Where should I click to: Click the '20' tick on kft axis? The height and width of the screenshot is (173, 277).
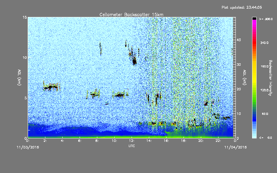click(x=239, y=89)
